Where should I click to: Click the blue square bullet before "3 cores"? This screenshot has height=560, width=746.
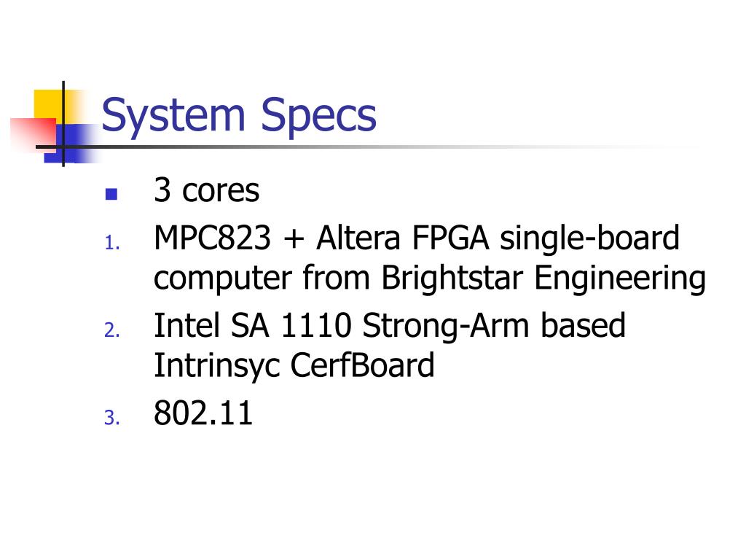click(x=111, y=194)
